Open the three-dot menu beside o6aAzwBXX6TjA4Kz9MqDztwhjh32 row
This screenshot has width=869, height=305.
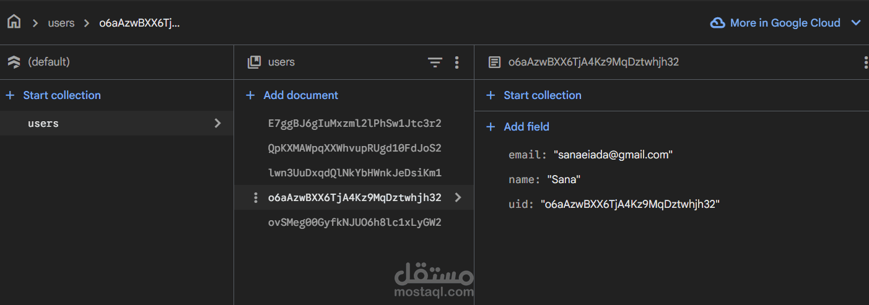pos(256,198)
